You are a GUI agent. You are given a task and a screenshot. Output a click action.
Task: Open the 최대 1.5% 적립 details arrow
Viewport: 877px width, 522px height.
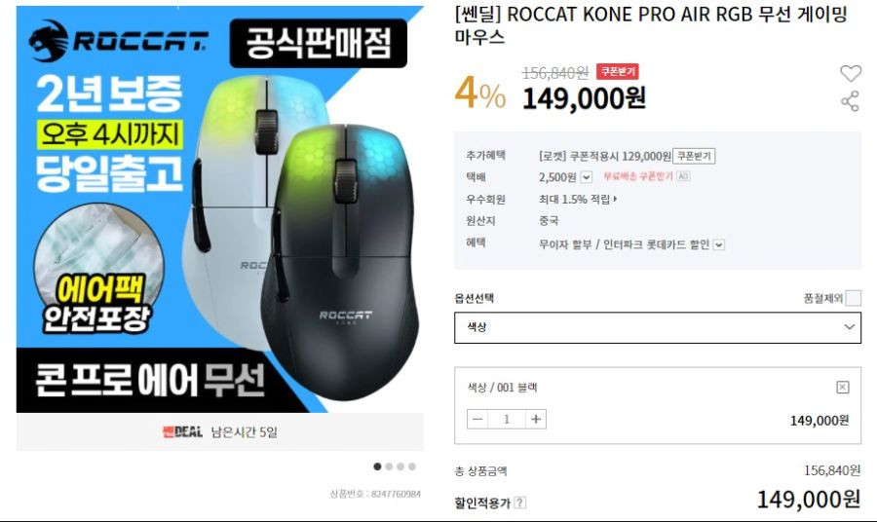(615, 199)
